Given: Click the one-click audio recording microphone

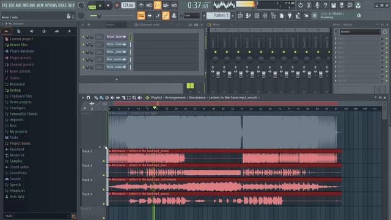Looking at the screenshot, I should click(x=317, y=5).
